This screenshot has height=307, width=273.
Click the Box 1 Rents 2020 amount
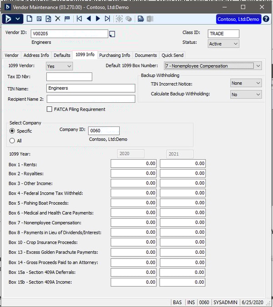(x=134, y=163)
